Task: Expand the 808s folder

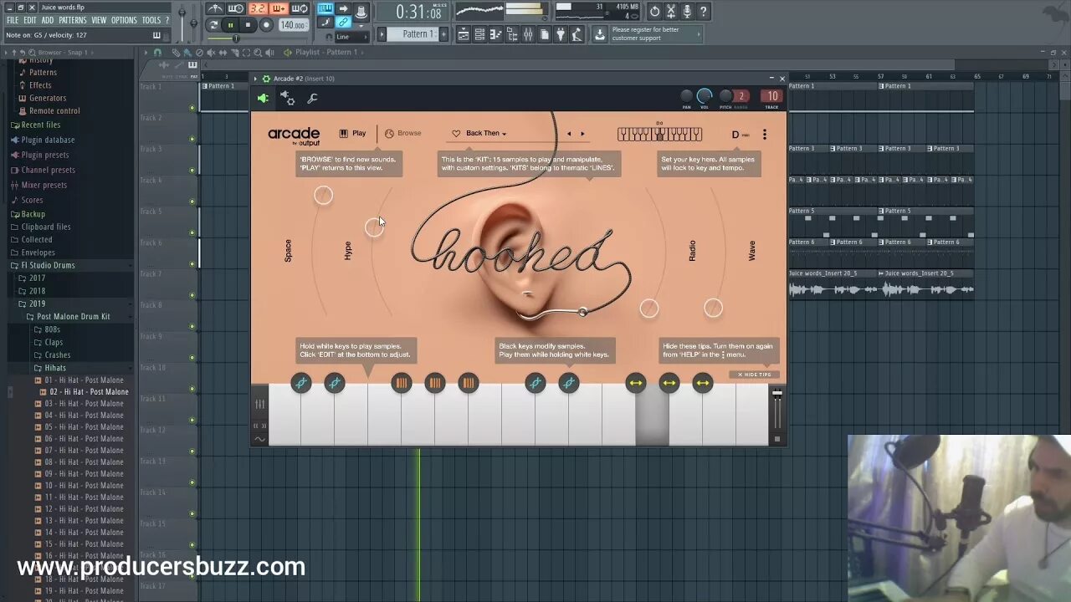Action: [53, 329]
